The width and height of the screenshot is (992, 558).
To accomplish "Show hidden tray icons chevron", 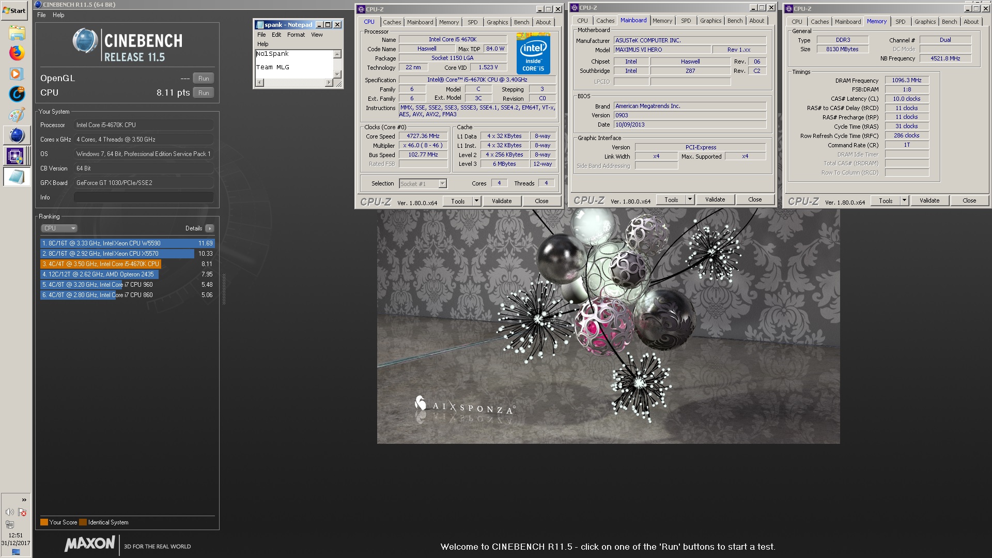I will point(24,500).
